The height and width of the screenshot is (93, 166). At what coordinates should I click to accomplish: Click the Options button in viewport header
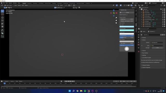tap(134, 8)
